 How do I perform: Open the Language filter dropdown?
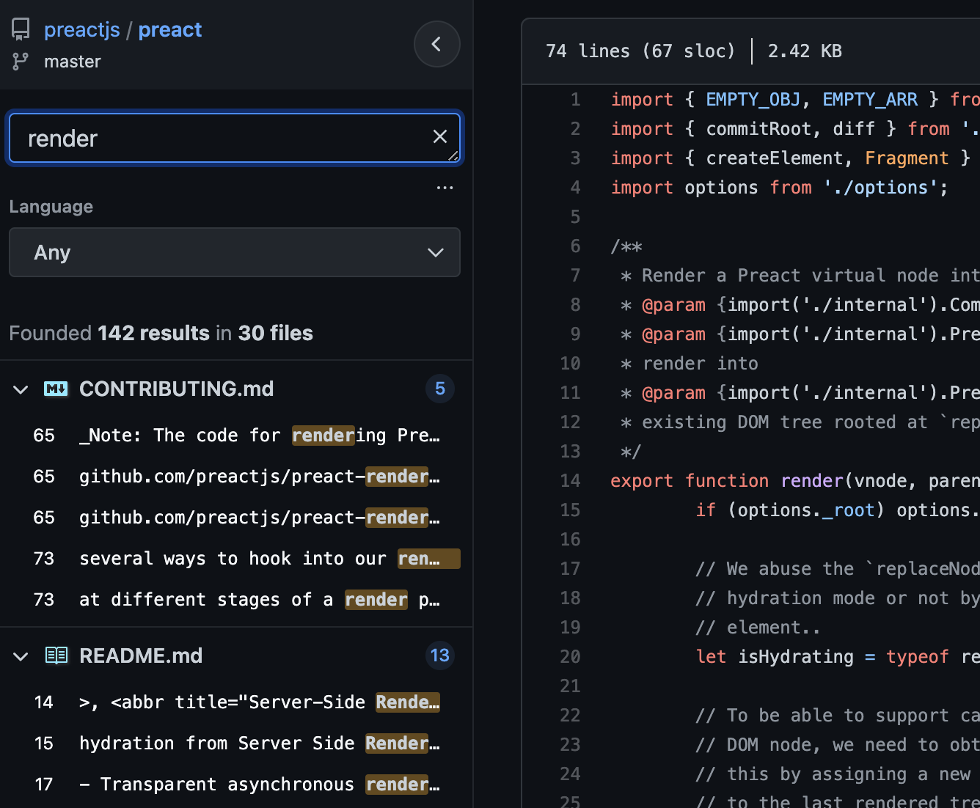(x=235, y=252)
